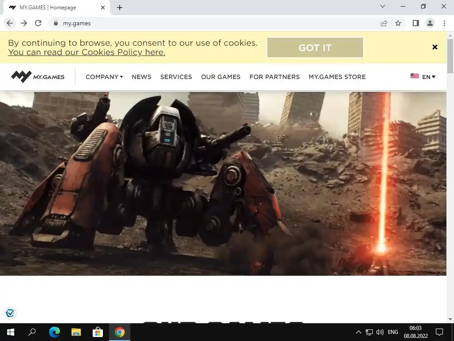The height and width of the screenshot is (341, 454).
Task: View site information via padlock icon
Action: pos(56,23)
